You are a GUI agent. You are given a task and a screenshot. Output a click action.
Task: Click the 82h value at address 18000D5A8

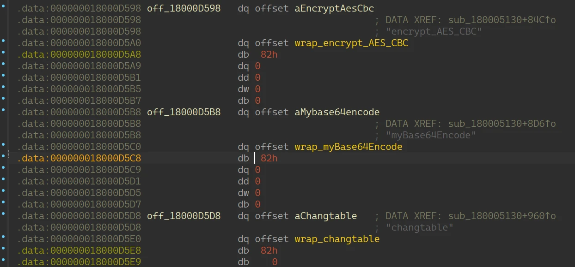tap(269, 54)
